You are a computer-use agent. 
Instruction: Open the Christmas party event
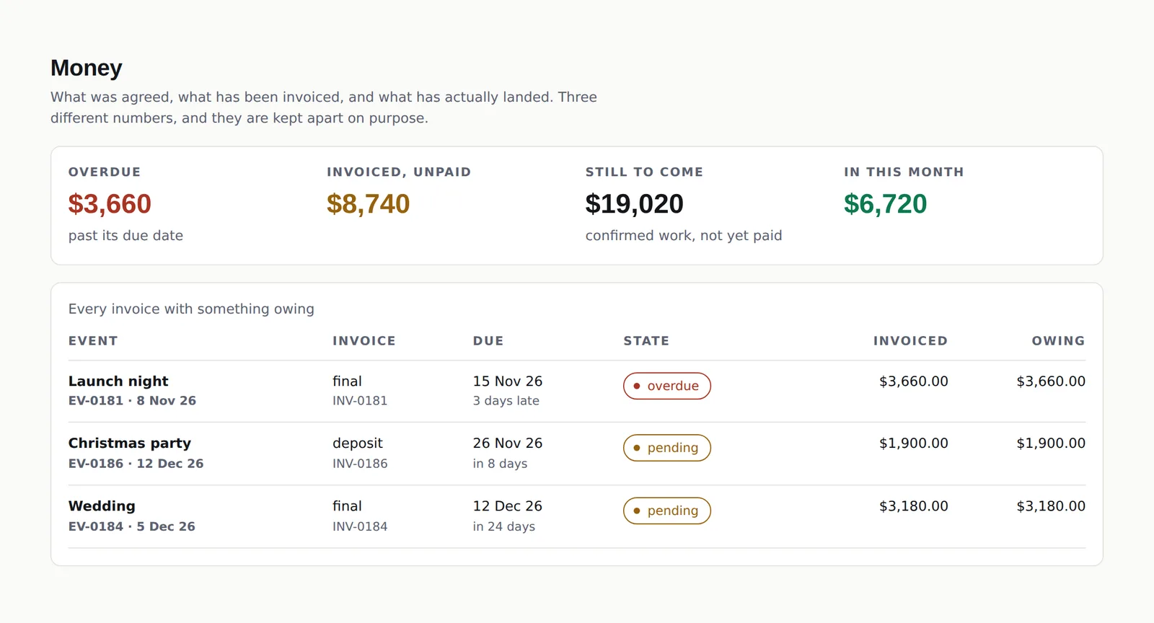130,443
